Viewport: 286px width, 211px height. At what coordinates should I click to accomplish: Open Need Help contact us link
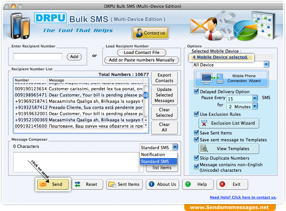pyautogui.click(x=243, y=197)
